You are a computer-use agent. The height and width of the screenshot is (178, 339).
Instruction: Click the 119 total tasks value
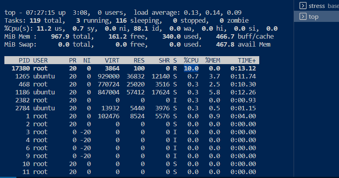click(35, 20)
